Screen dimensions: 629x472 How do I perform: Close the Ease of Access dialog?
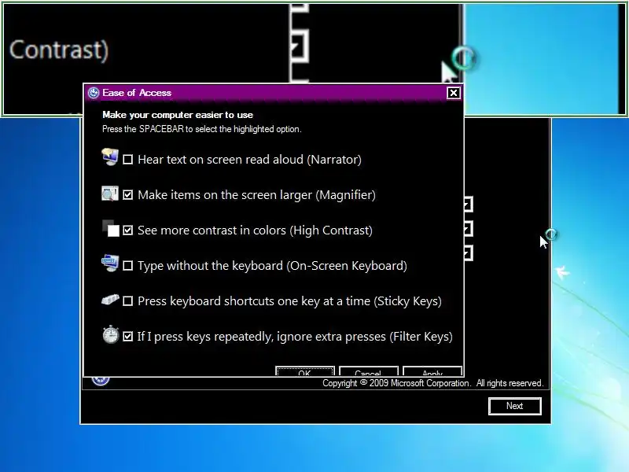pos(454,93)
